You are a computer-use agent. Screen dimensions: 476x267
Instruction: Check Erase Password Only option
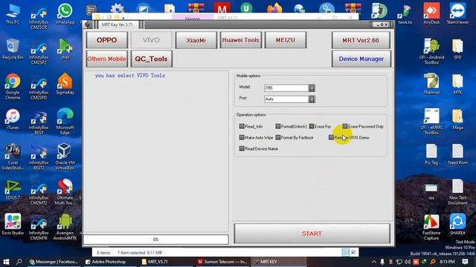click(x=345, y=126)
